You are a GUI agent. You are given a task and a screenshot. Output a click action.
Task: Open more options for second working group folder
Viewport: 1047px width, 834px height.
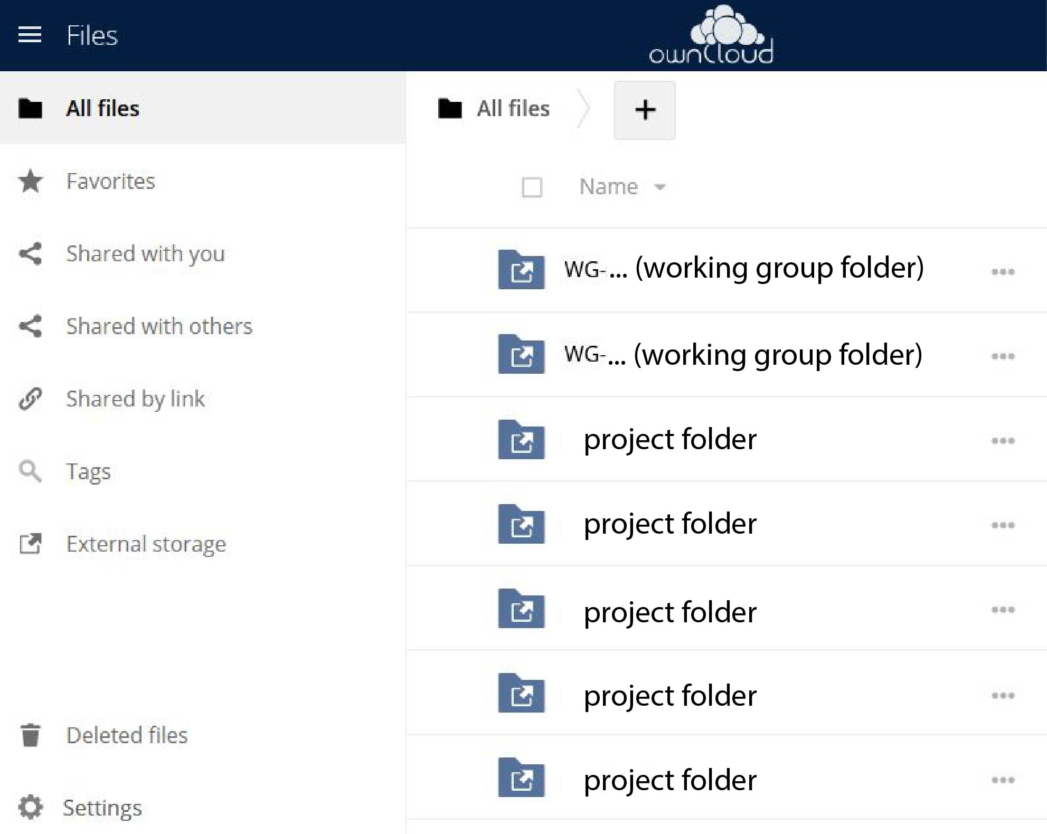coord(1003,356)
